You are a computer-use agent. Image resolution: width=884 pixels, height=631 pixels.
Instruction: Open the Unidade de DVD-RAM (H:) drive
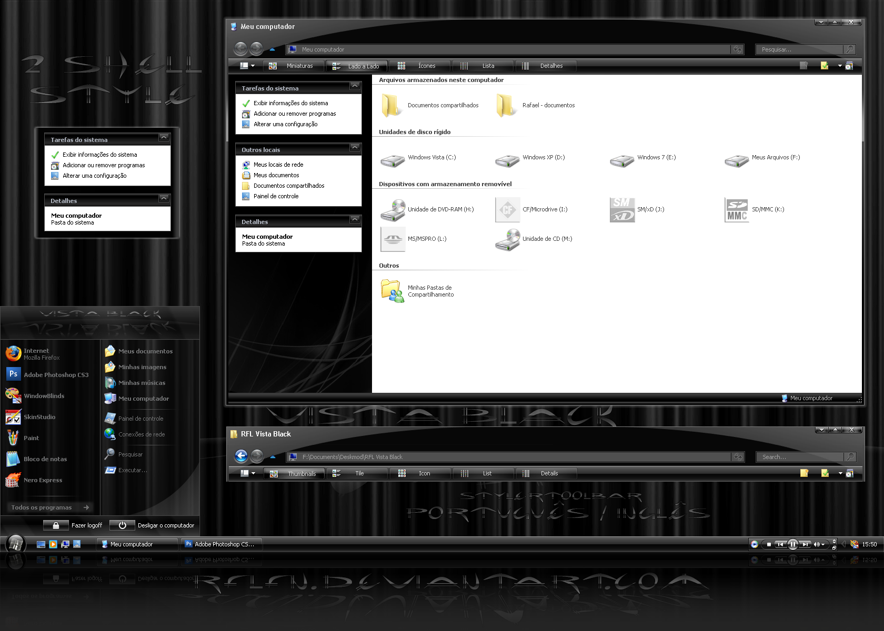click(427, 210)
